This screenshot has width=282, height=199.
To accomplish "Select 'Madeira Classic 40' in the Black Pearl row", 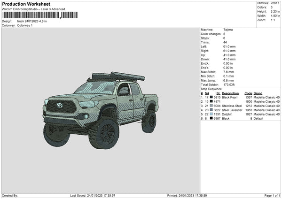I will [x=266, y=97].
